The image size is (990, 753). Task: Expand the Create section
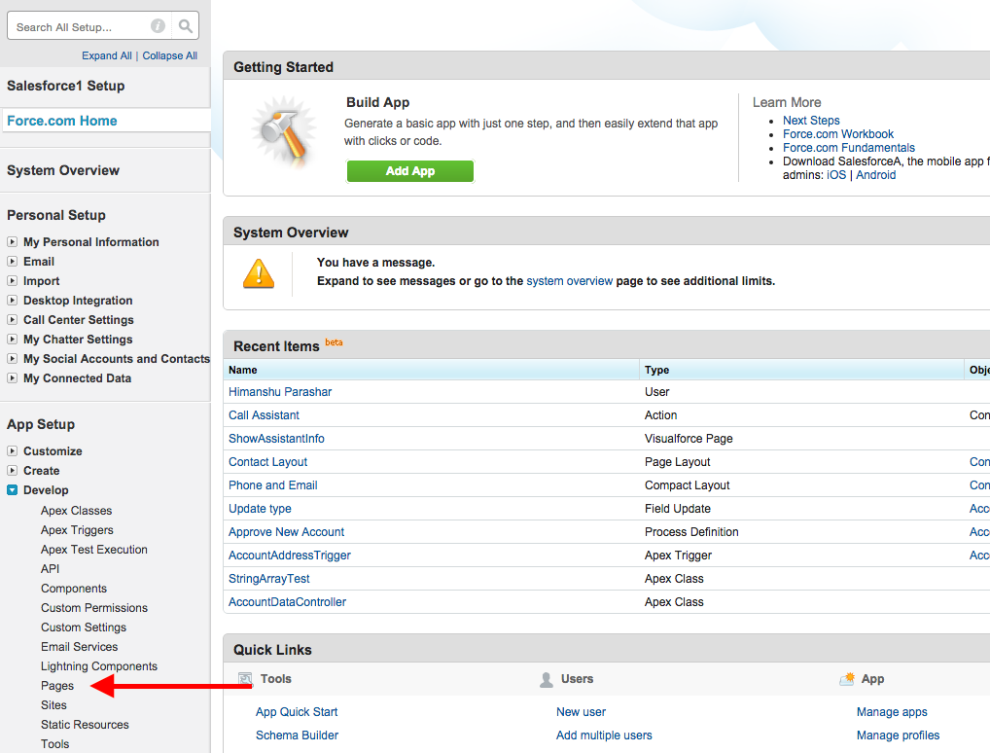click(x=12, y=471)
